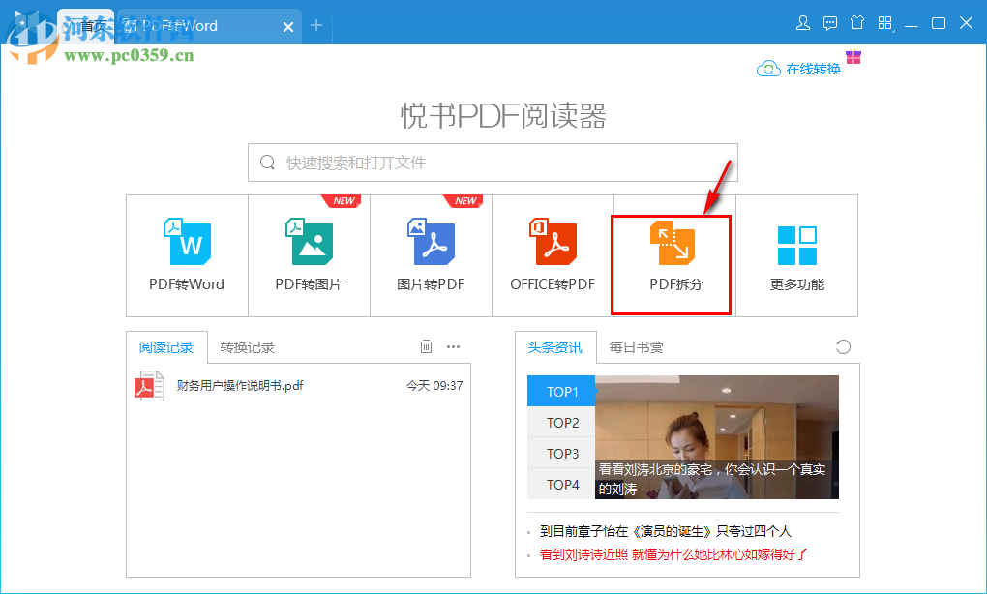Viewport: 987px width, 594px height.
Task: Switch to the 每日书赏 tab
Action: [x=636, y=346]
